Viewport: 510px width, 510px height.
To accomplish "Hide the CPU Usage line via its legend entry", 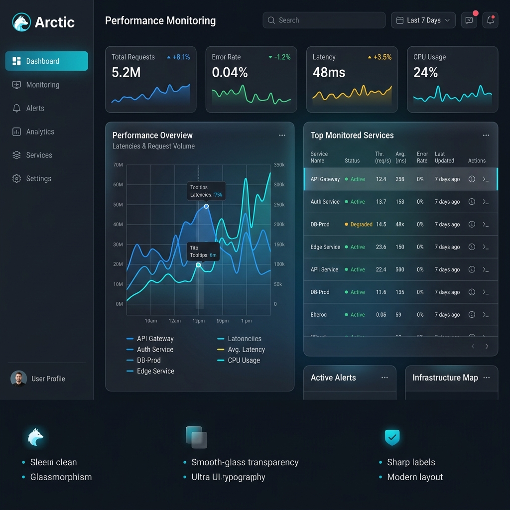I will [x=239, y=360].
